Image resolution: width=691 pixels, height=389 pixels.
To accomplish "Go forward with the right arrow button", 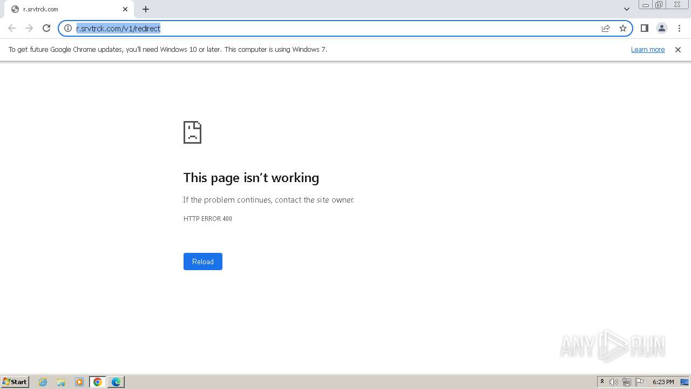I will (29, 28).
